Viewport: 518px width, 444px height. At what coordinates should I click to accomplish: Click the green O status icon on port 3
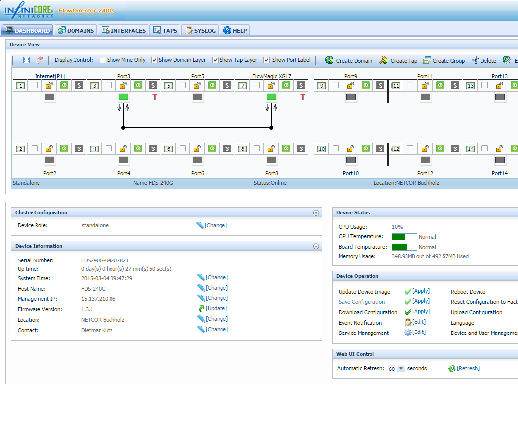[x=138, y=85]
